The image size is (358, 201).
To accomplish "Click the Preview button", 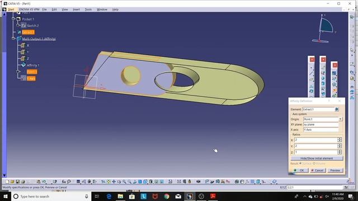I will coord(335,170).
